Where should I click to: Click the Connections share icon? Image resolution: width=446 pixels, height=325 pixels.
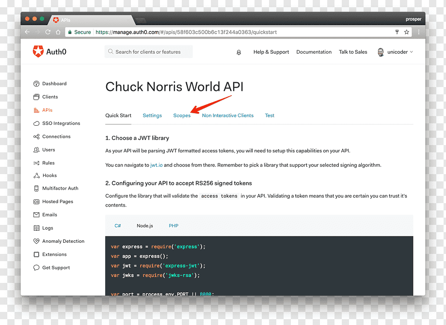tap(36, 136)
